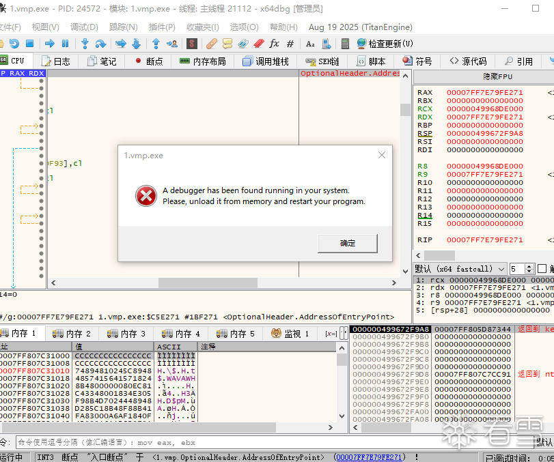This screenshot has height=462, width=554.
Task: Open the 帮助(H) help menu
Action: pyautogui.click(x=283, y=27)
